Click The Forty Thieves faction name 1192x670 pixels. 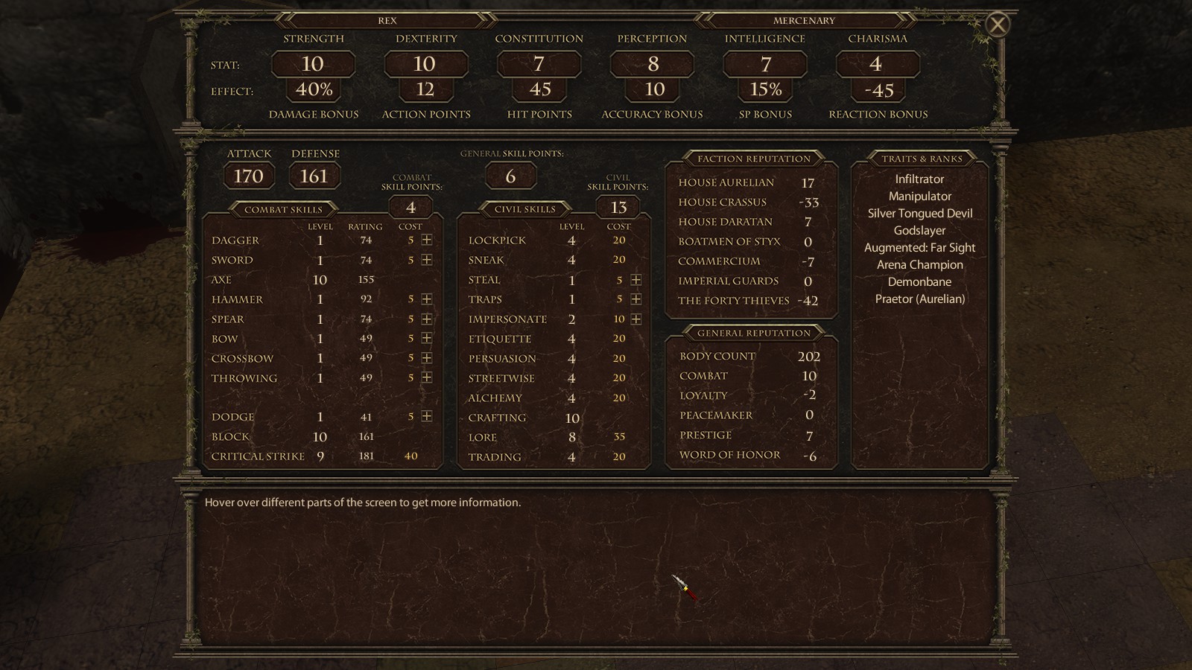[x=734, y=301]
